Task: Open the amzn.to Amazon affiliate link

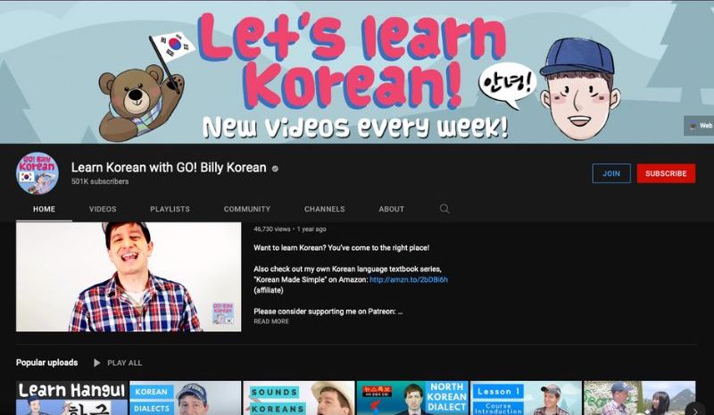Action: click(409, 279)
